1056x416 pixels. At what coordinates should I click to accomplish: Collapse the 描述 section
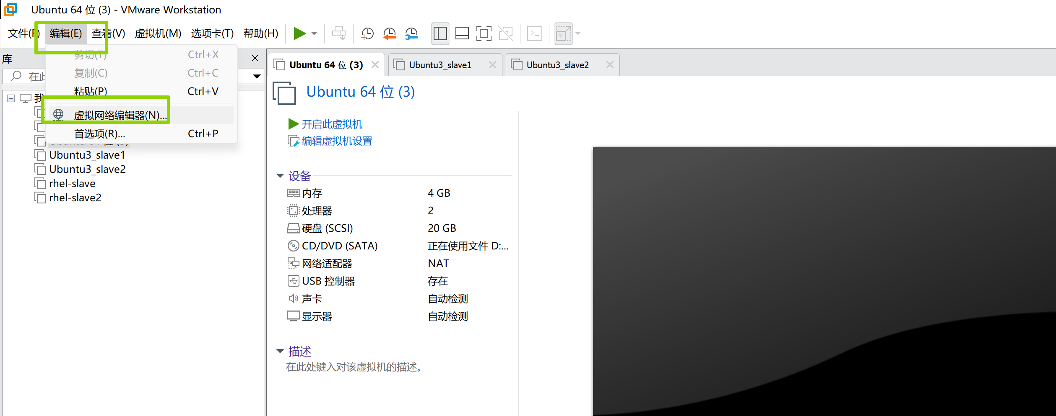(280, 351)
